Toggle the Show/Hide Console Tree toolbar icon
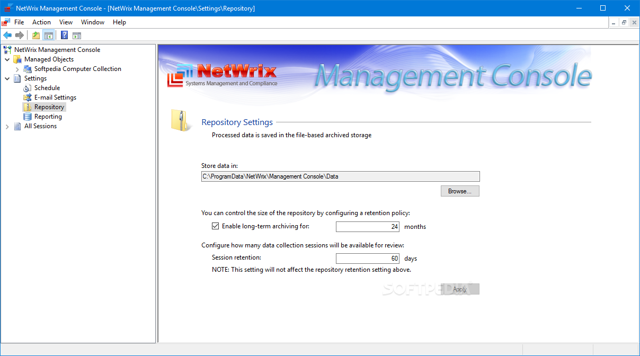 point(48,35)
